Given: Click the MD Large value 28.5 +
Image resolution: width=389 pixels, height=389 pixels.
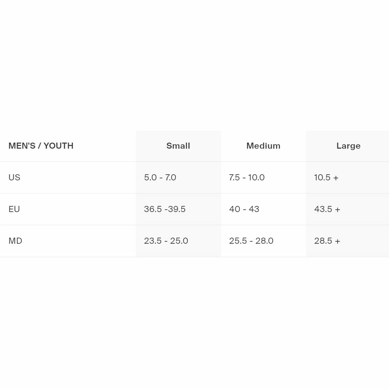Looking at the screenshot, I should (x=327, y=241).
